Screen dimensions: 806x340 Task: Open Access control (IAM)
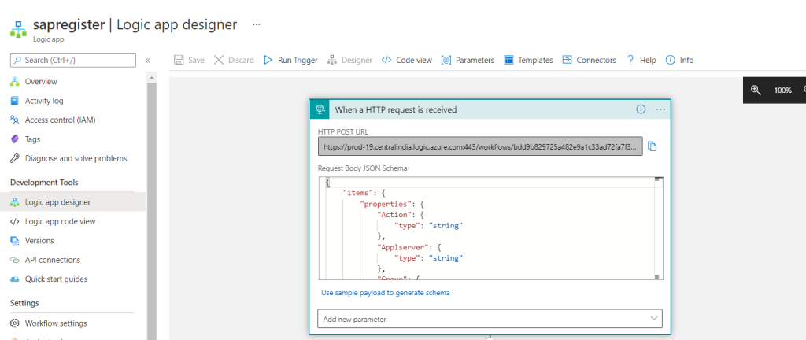tap(60, 120)
